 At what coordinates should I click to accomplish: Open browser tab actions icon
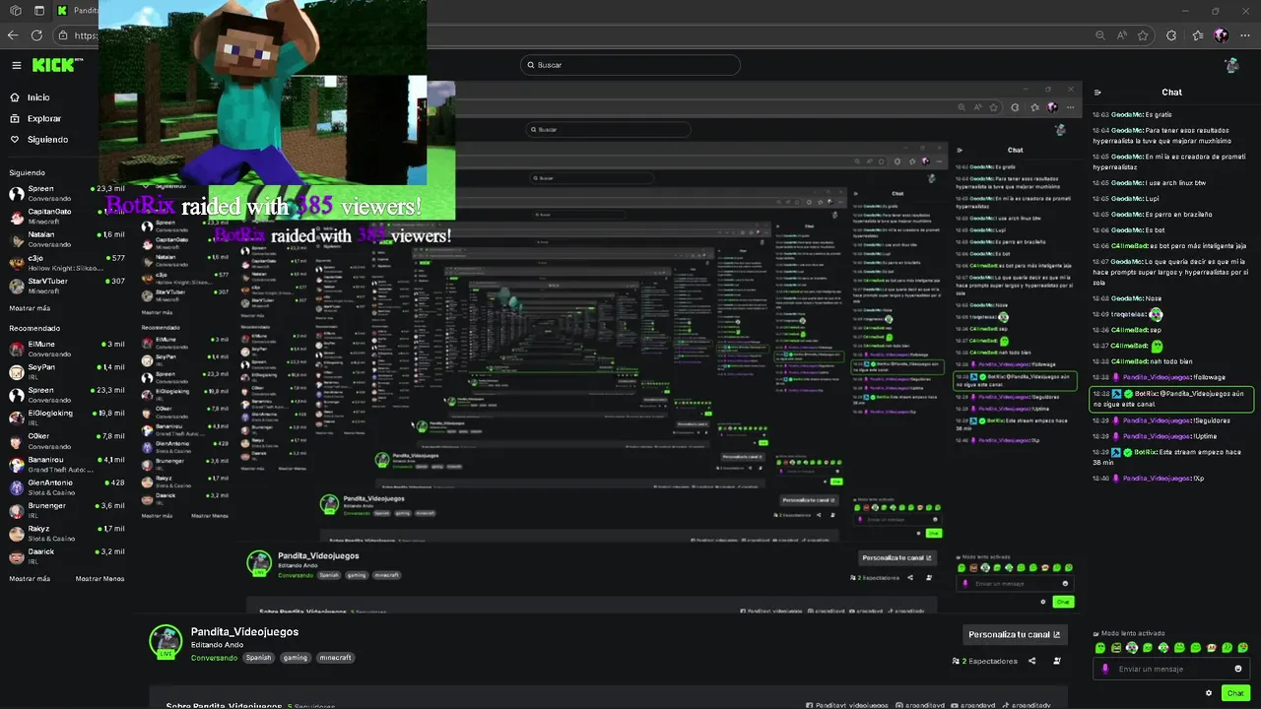38,11
